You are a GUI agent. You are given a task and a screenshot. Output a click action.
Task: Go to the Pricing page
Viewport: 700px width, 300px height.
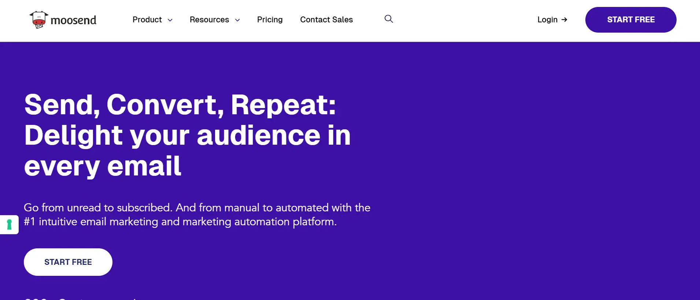[270, 20]
